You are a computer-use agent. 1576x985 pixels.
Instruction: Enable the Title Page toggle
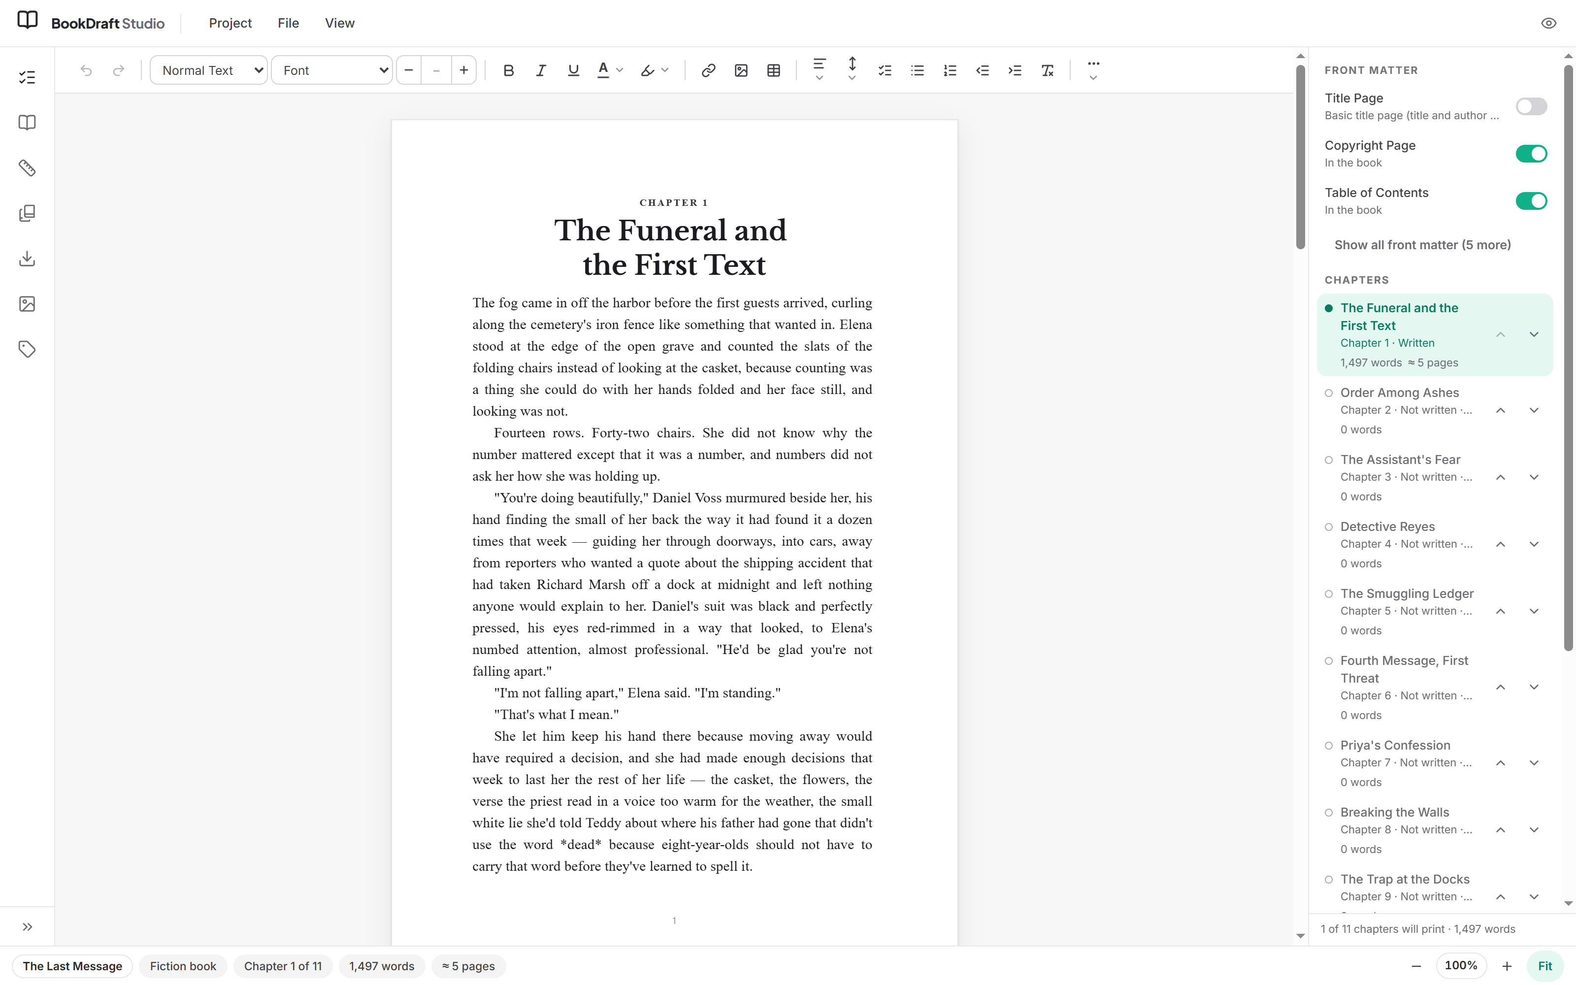click(1531, 106)
